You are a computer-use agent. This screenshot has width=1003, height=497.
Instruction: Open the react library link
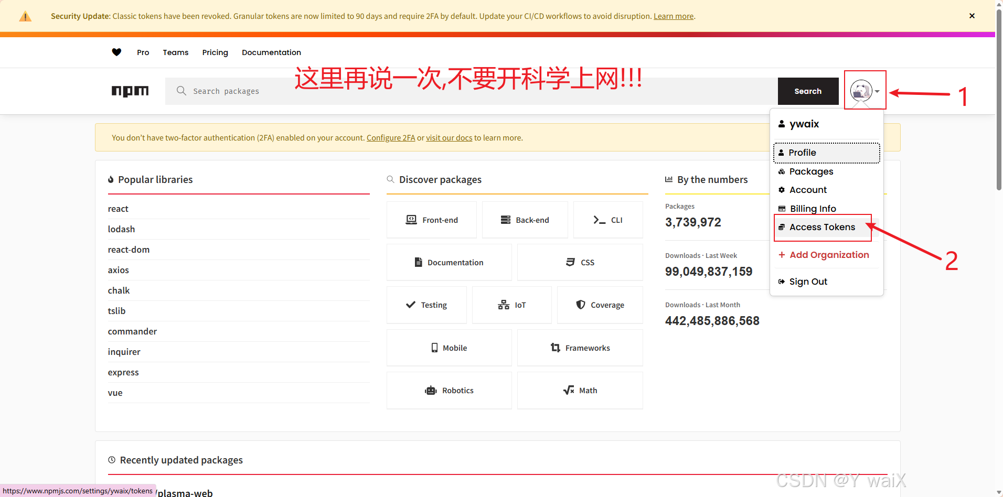point(118,209)
